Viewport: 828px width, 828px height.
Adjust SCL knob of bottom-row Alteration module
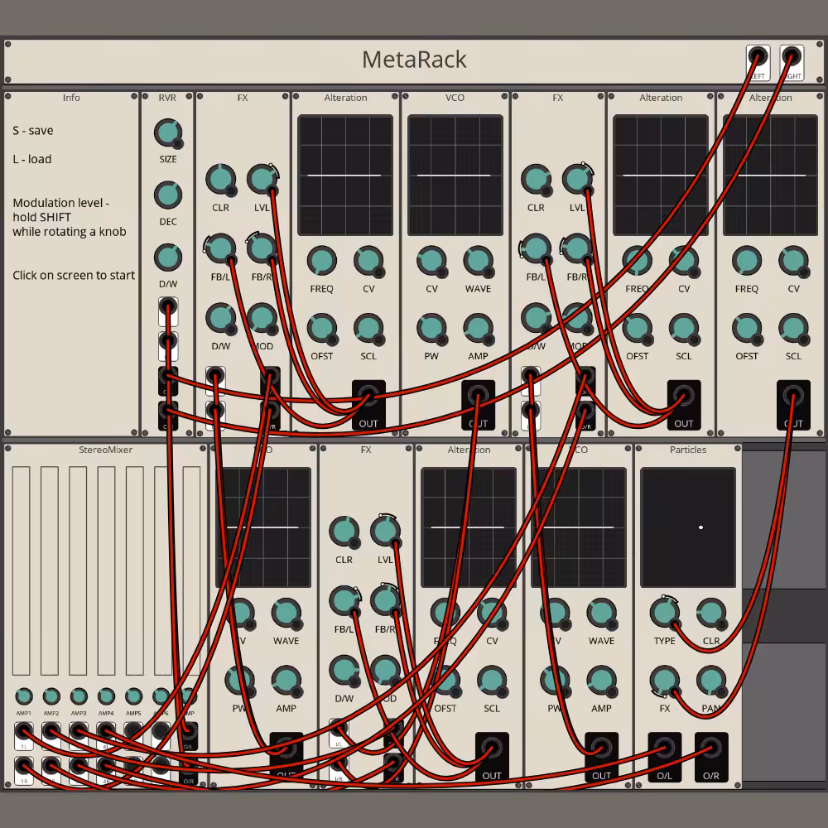[492, 680]
